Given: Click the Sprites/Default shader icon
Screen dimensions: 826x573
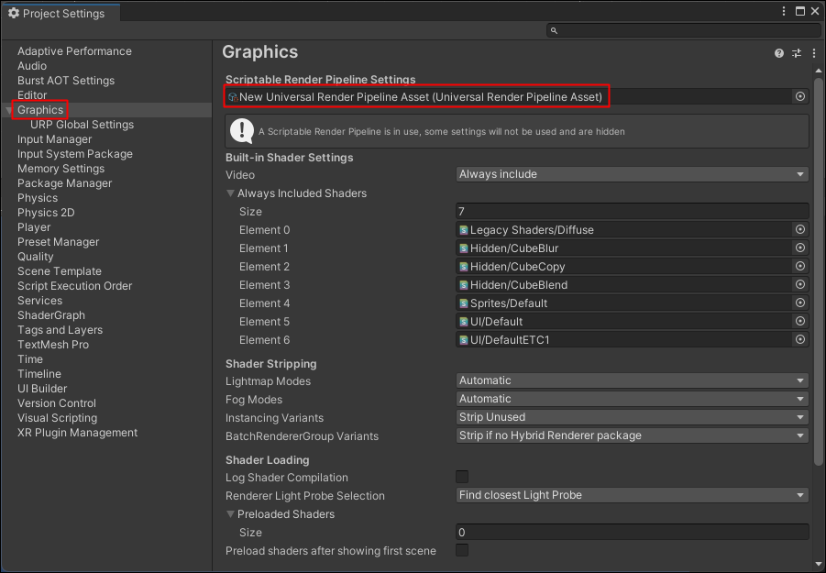Looking at the screenshot, I should (464, 303).
